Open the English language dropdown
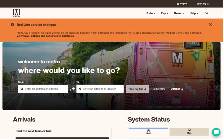Viewport: 223px width, 139px height. click(x=183, y=4)
